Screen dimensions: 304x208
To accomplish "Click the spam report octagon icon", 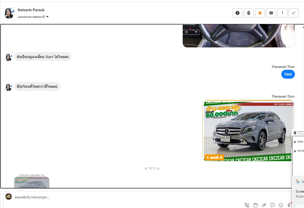I will point(237,13).
